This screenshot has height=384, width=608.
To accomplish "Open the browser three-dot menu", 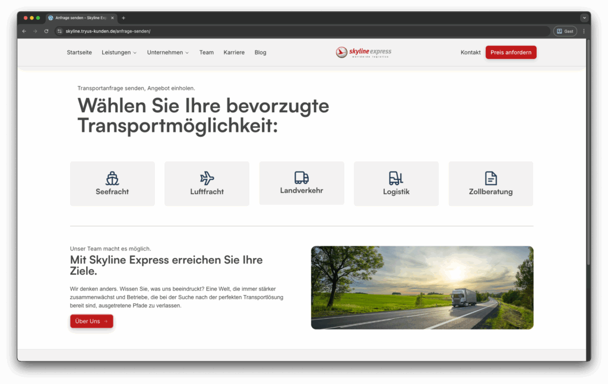I will [x=584, y=31].
